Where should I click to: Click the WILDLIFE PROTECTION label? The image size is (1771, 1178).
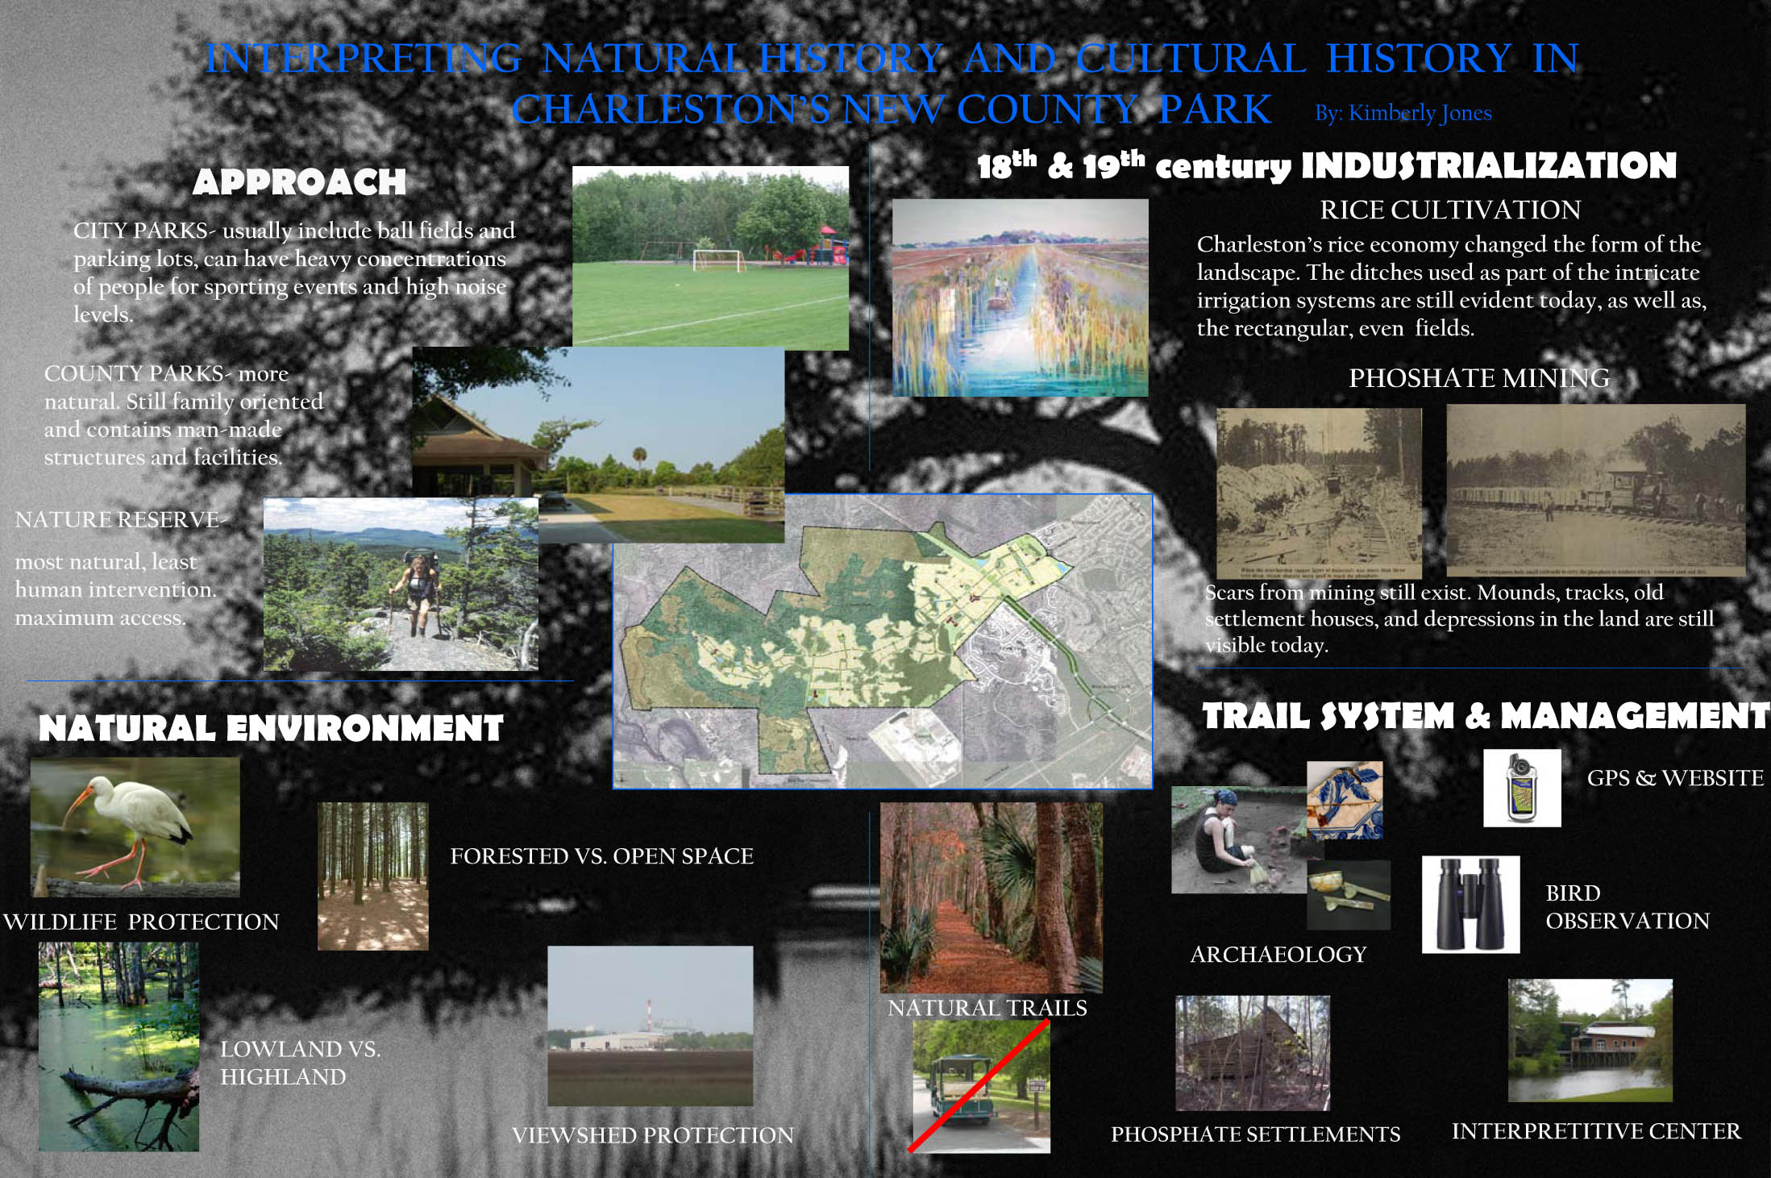click(141, 921)
